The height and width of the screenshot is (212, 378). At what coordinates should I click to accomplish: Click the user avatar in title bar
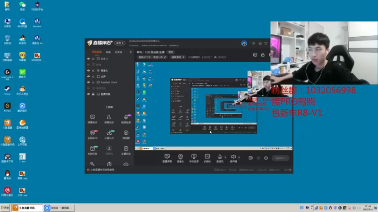click(244, 43)
